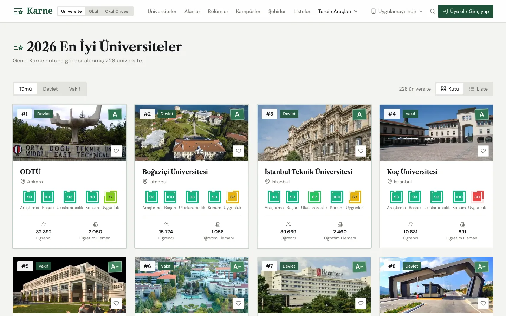Expand the Tercih Araçları dropdown
The height and width of the screenshot is (316, 506).
coord(338,11)
